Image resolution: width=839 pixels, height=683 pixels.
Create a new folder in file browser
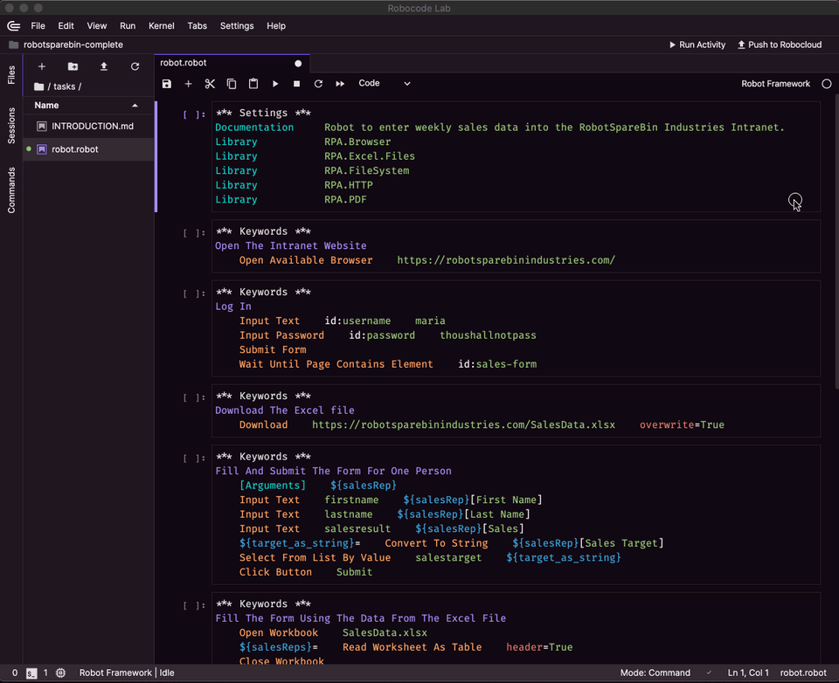pos(73,66)
